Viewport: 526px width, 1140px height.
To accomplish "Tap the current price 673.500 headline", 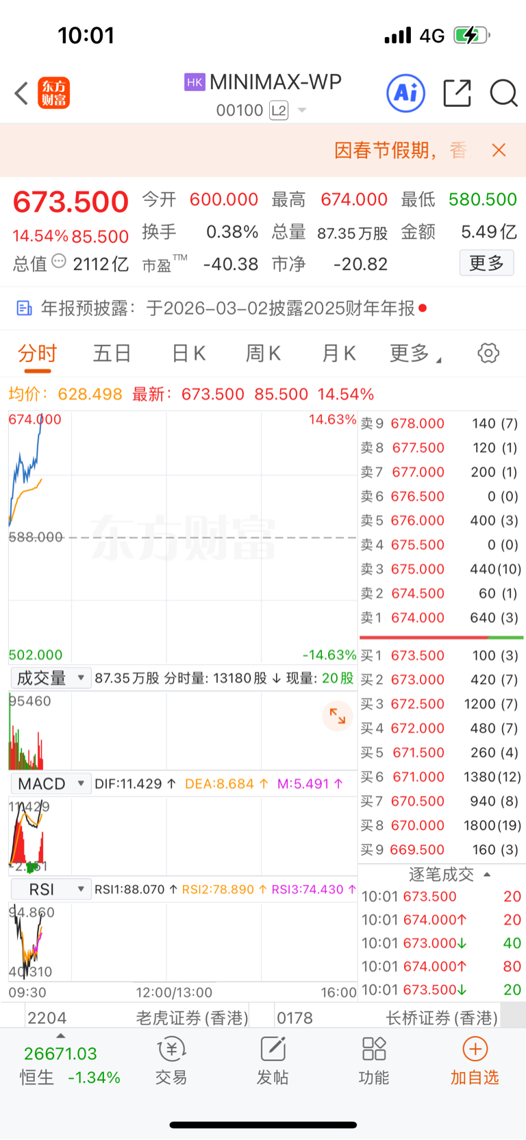I will click(71, 202).
